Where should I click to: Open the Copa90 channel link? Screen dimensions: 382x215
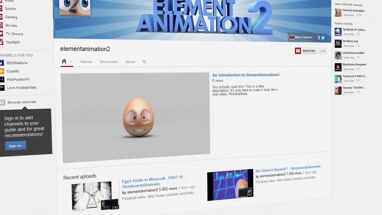point(13,71)
